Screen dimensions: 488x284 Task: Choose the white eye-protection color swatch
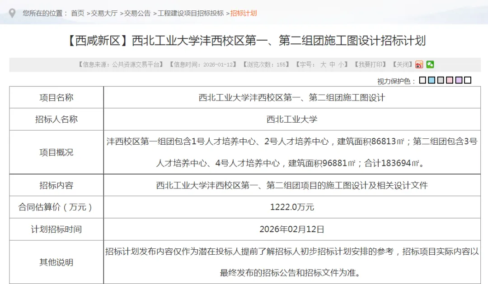pyautogui.click(x=468, y=80)
